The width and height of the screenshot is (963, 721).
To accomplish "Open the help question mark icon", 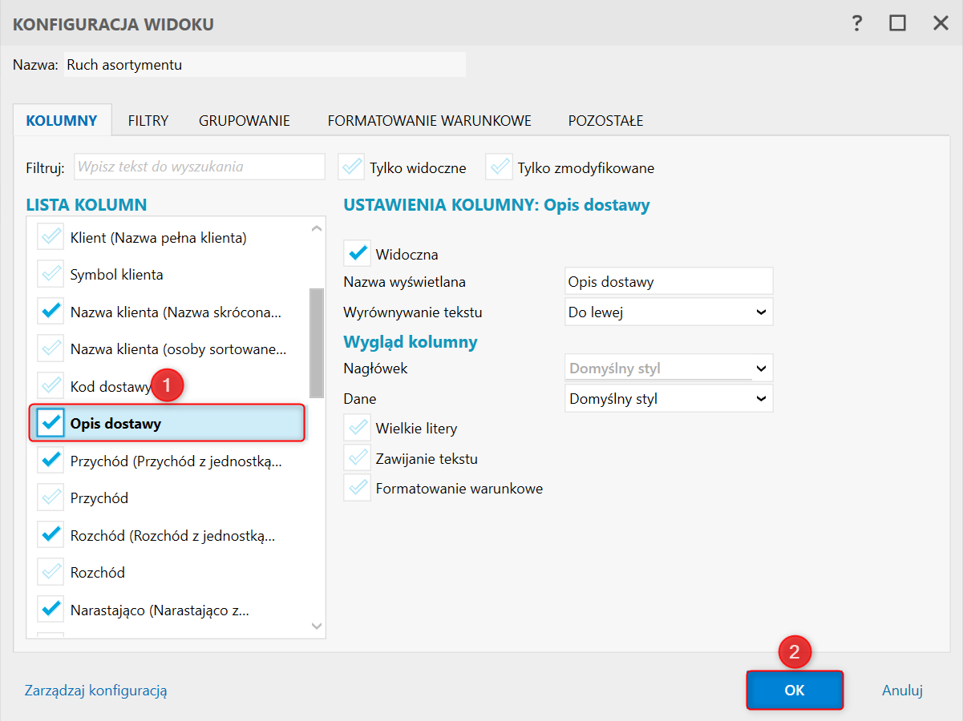I will tap(857, 24).
